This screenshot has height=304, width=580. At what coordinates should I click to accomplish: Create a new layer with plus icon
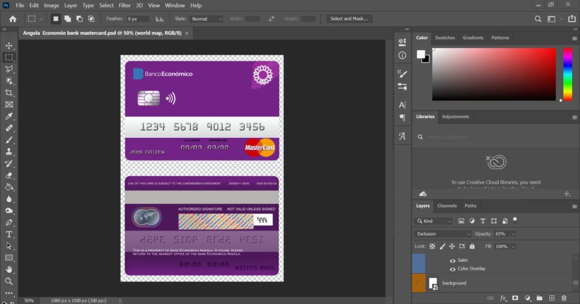[552, 298]
